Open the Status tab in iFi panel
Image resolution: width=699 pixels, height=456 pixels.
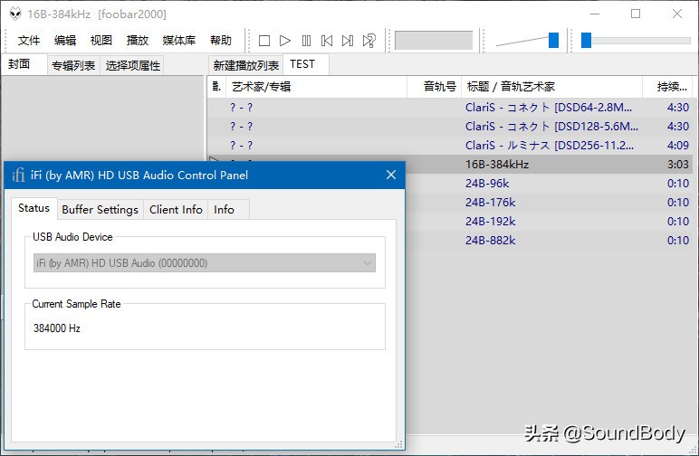pyautogui.click(x=34, y=208)
